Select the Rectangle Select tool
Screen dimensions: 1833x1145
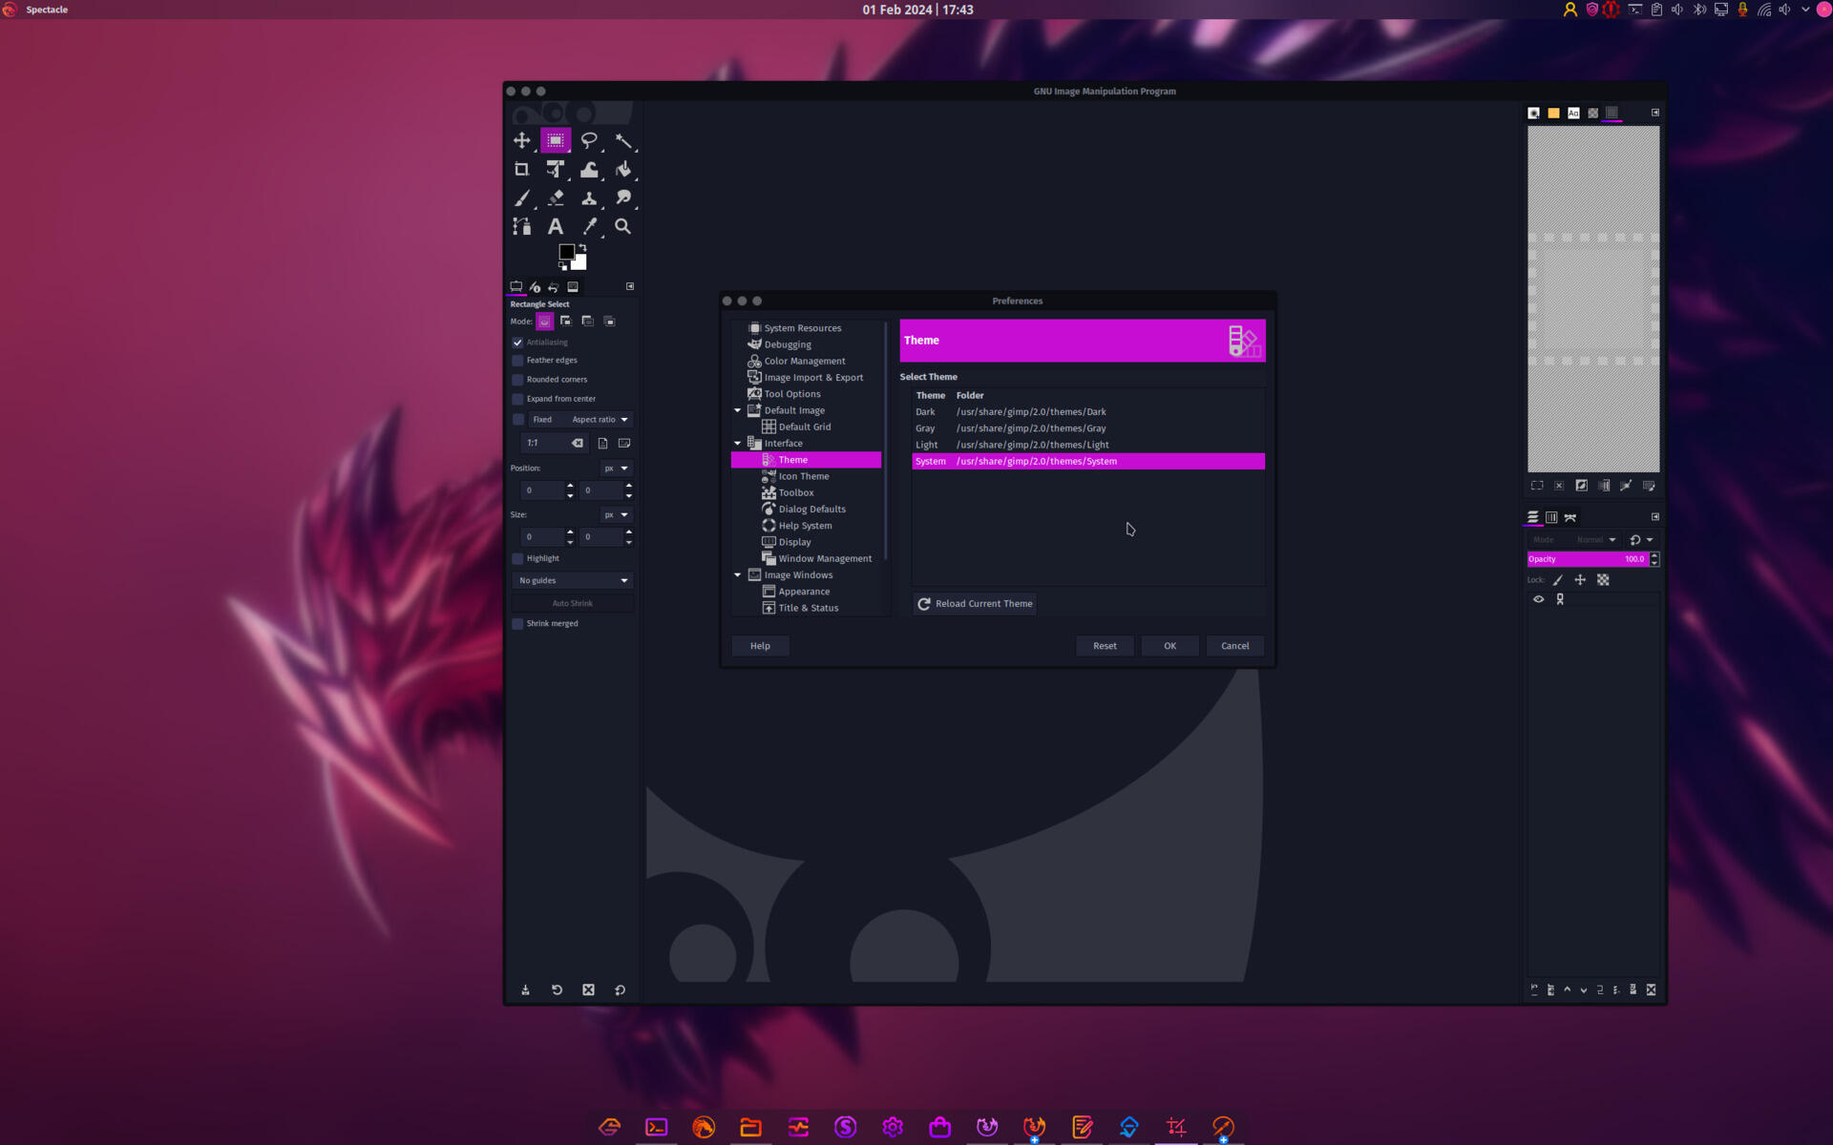click(x=556, y=140)
